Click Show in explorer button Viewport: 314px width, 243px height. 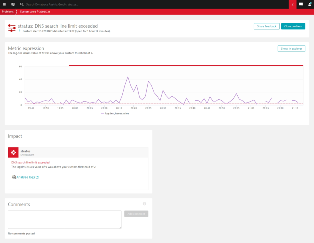tap(291, 48)
